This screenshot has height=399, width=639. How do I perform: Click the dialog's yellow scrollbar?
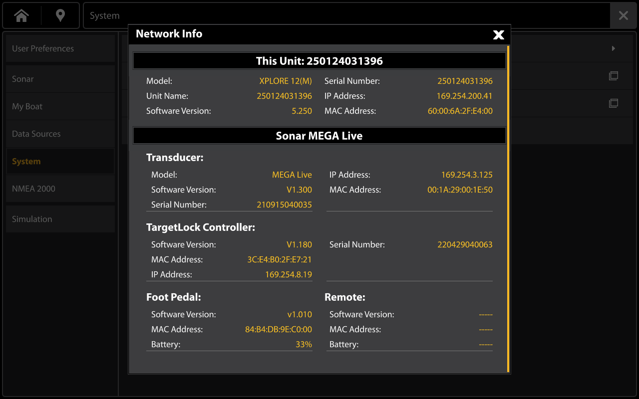(508, 209)
